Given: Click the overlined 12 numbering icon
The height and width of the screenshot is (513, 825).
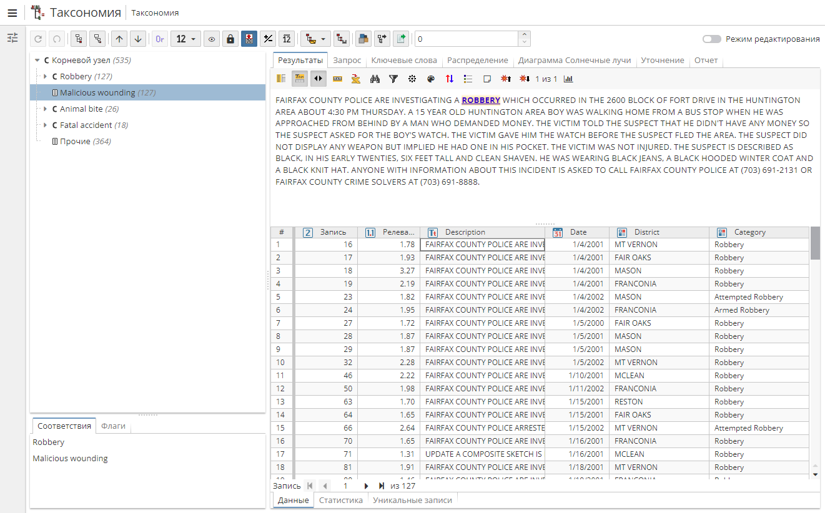Looking at the screenshot, I should tap(287, 39).
